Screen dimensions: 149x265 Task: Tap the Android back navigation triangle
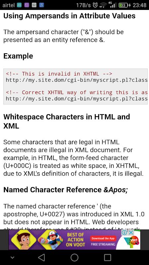pyautogui.click(x=41, y=258)
